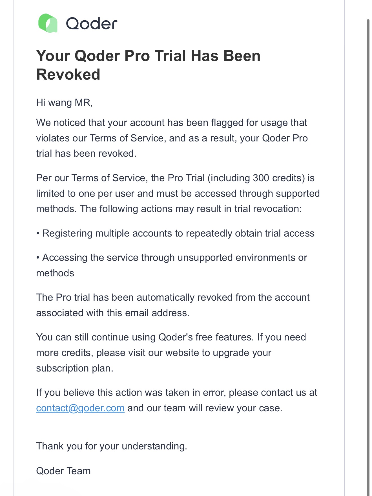Click the text 'trial has been revoked.'

click(x=86, y=154)
